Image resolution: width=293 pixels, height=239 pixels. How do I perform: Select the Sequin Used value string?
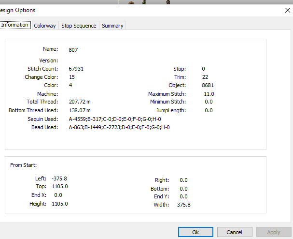pos(115,119)
